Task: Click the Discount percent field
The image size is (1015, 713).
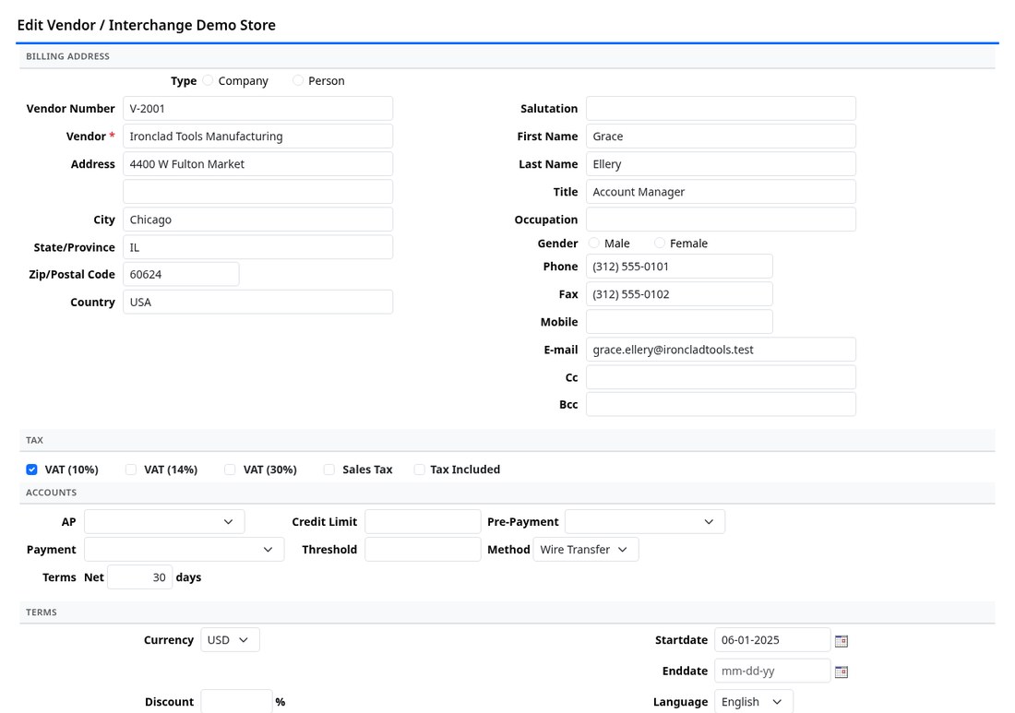Action: coord(236,702)
